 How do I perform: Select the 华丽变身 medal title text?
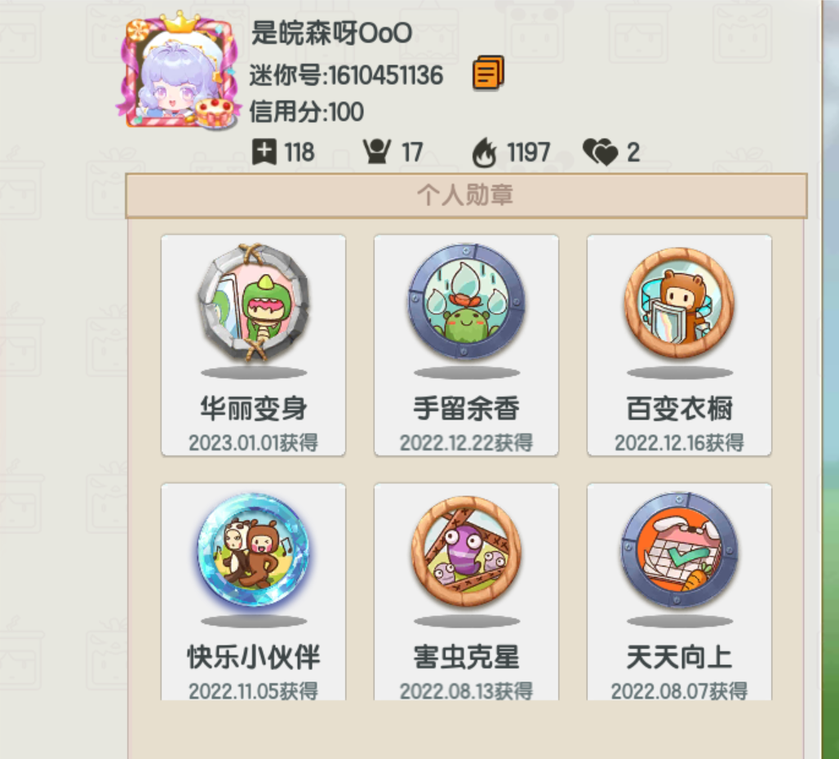point(254,409)
